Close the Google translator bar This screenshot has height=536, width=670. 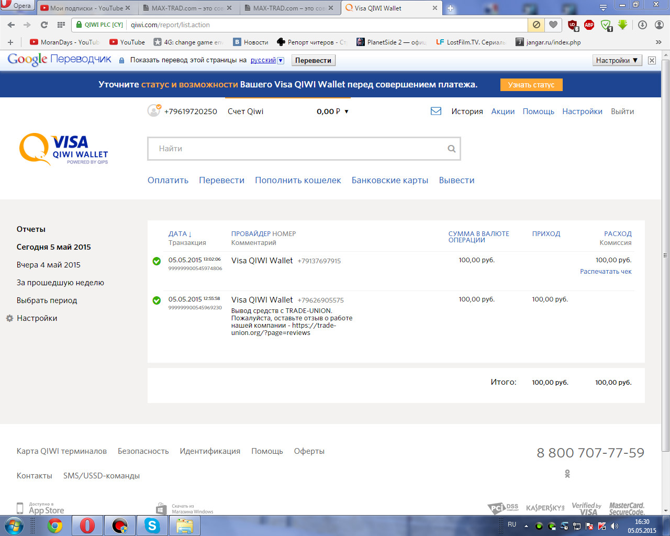[x=652, y=60]
